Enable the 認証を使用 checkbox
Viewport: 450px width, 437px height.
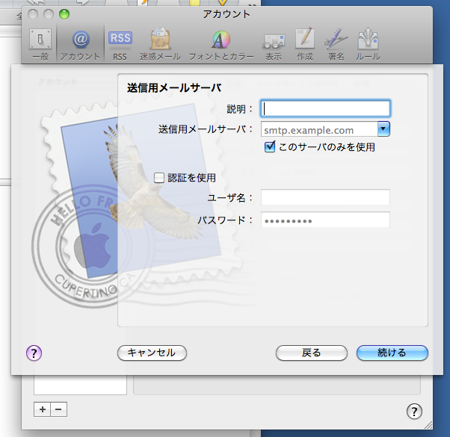159,178
